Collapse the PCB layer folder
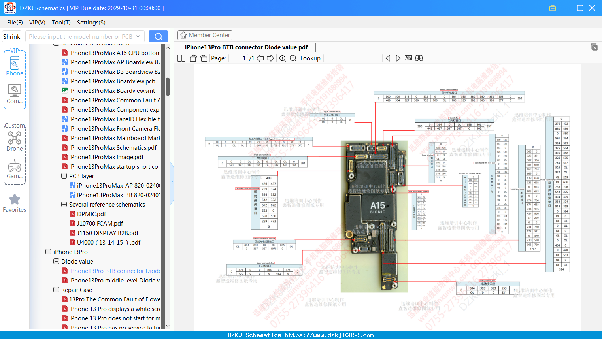Viewport: 602px width, 339px height. [64, 176]
